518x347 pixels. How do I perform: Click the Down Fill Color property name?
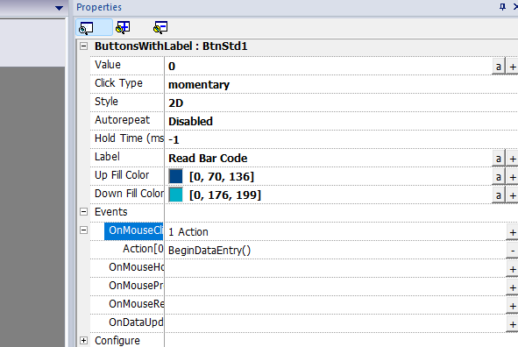click(x=129, y=194)
